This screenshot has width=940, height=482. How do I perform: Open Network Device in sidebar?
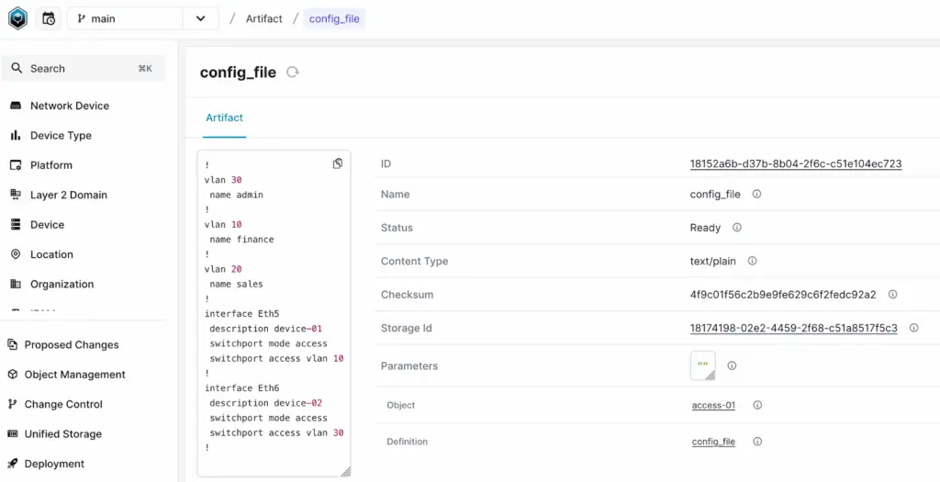(70, 106)
